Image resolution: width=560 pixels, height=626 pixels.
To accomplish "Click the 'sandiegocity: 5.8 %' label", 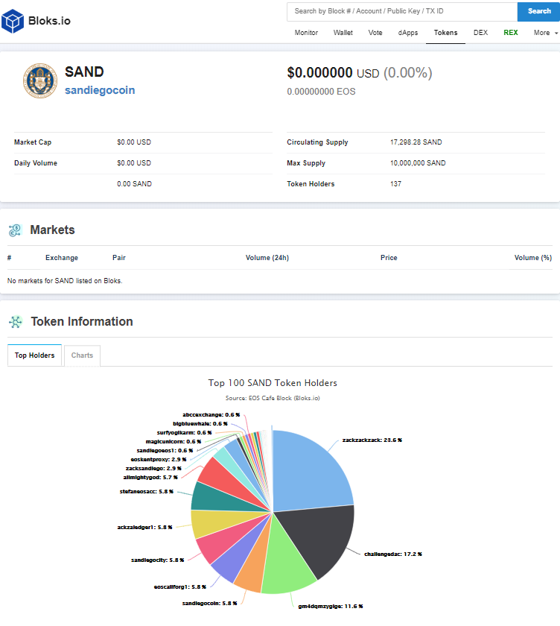I will [x=158, y=560].
